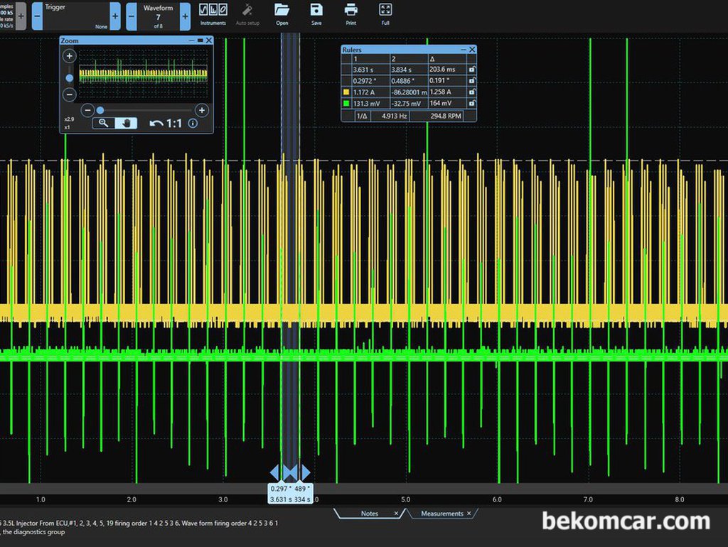The width and height of the screenshot is (728, 547).
Task: Toggle the lock on the 1.258 A ruler row
Action: (472, 92)
